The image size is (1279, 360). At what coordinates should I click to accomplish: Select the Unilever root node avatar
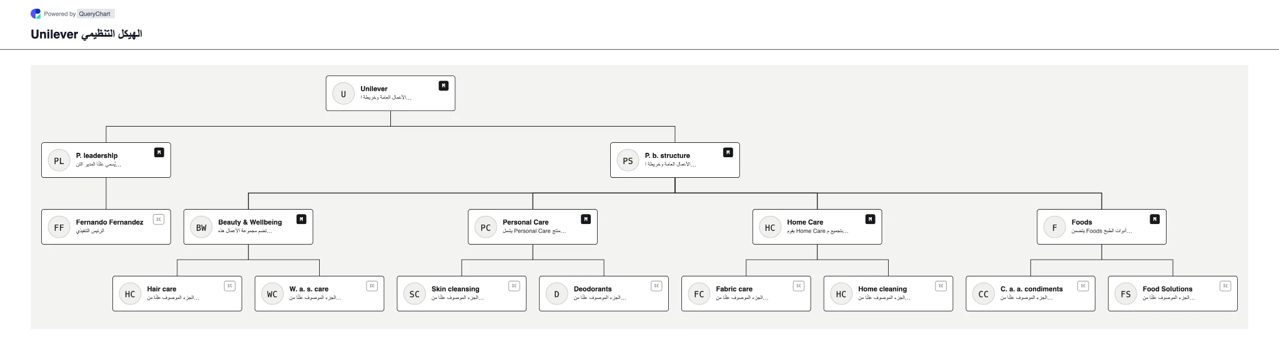click(x=343, y=94)
